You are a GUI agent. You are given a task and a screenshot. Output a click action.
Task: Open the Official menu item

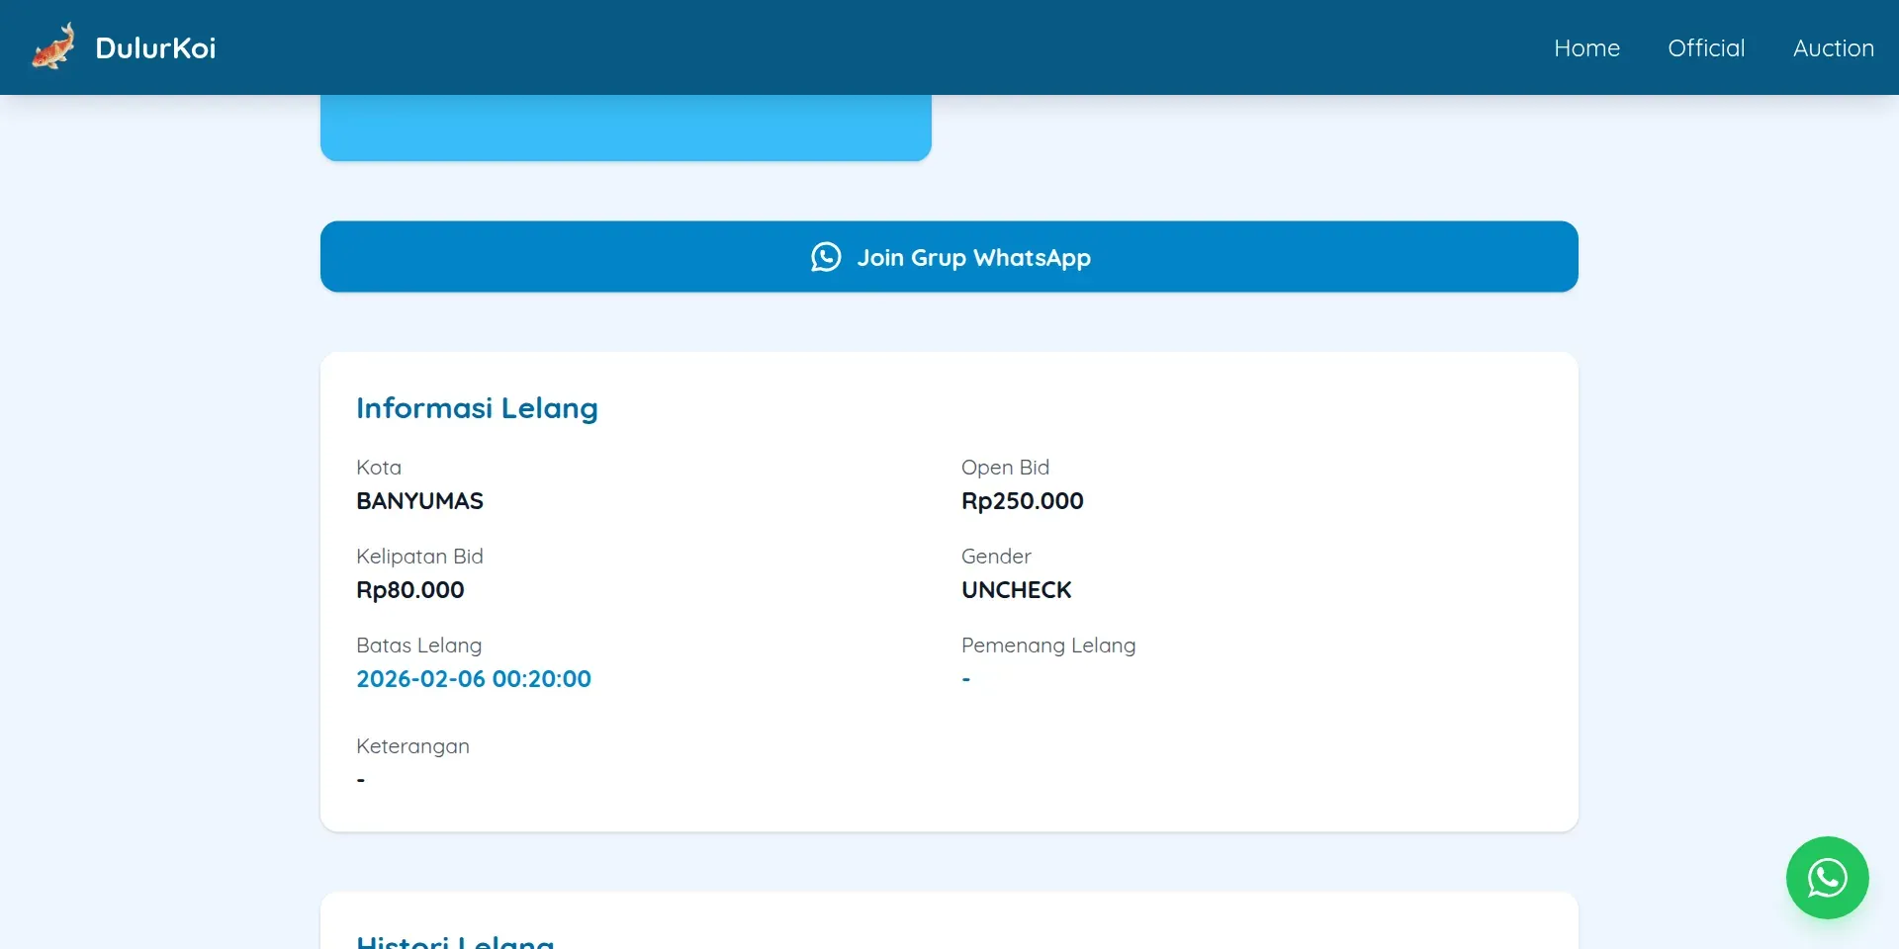tap(1706, 47)
